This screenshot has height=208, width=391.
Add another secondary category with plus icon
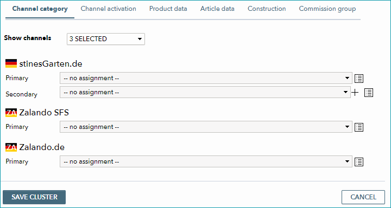pyautogui.click(x=355, y=93)
